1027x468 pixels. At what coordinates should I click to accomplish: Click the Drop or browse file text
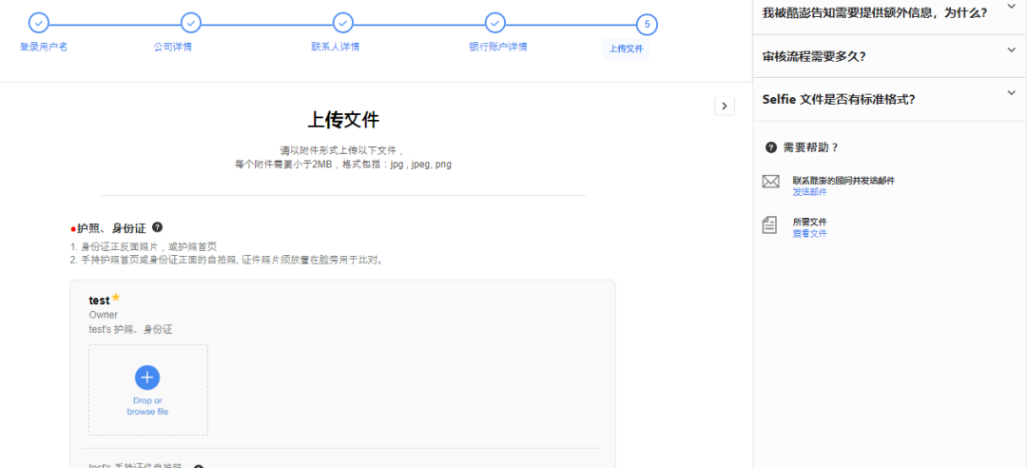147,406
